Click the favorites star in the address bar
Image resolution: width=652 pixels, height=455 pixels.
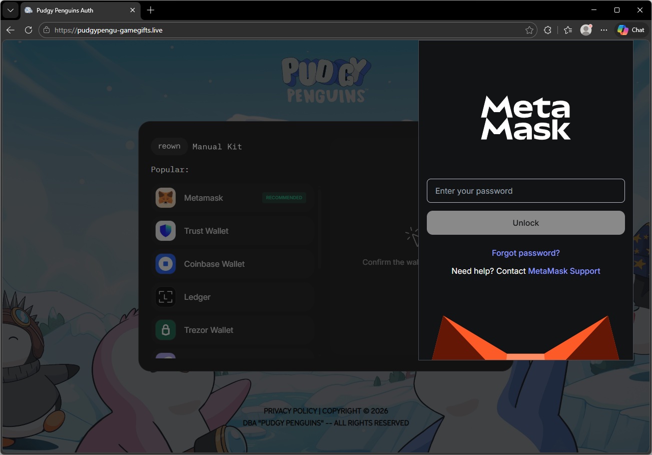point(529,30)
